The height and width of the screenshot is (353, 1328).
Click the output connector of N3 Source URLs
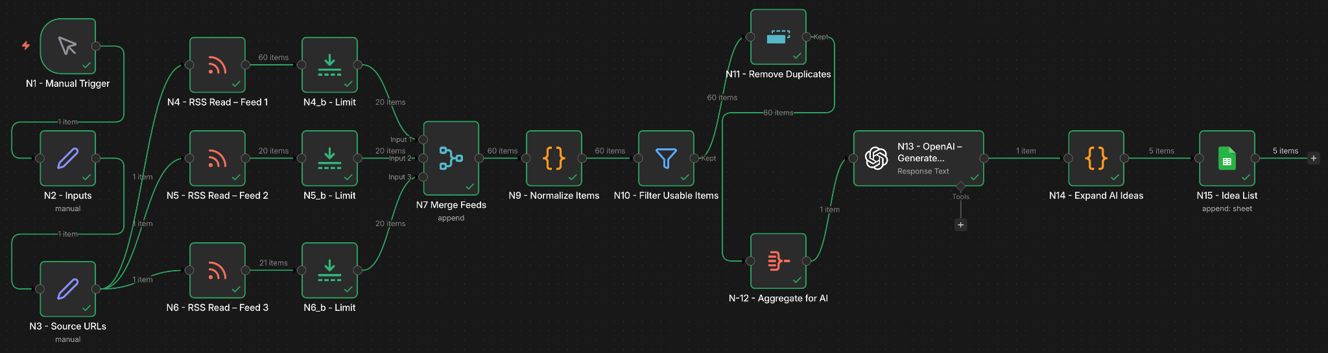point(96,289)
